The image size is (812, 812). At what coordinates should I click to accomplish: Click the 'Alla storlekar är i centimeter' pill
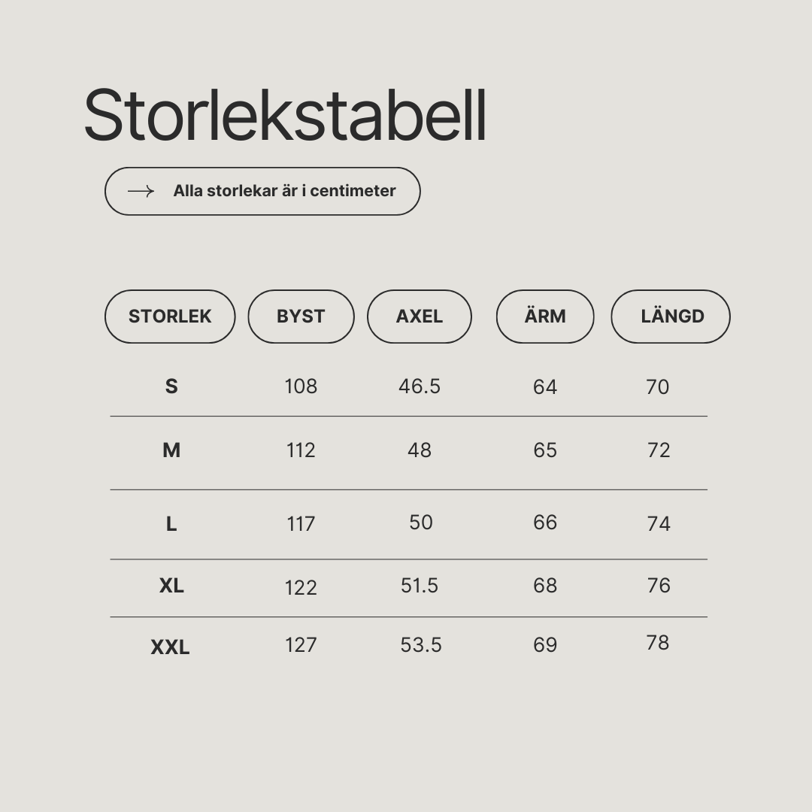(x=262, y=191)
